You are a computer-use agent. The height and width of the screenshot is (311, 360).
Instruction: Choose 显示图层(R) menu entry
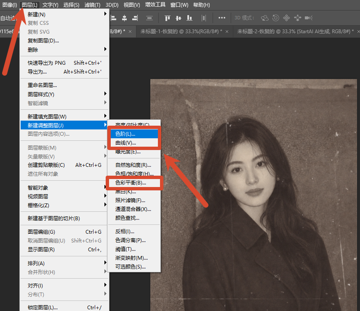(64, 249)
